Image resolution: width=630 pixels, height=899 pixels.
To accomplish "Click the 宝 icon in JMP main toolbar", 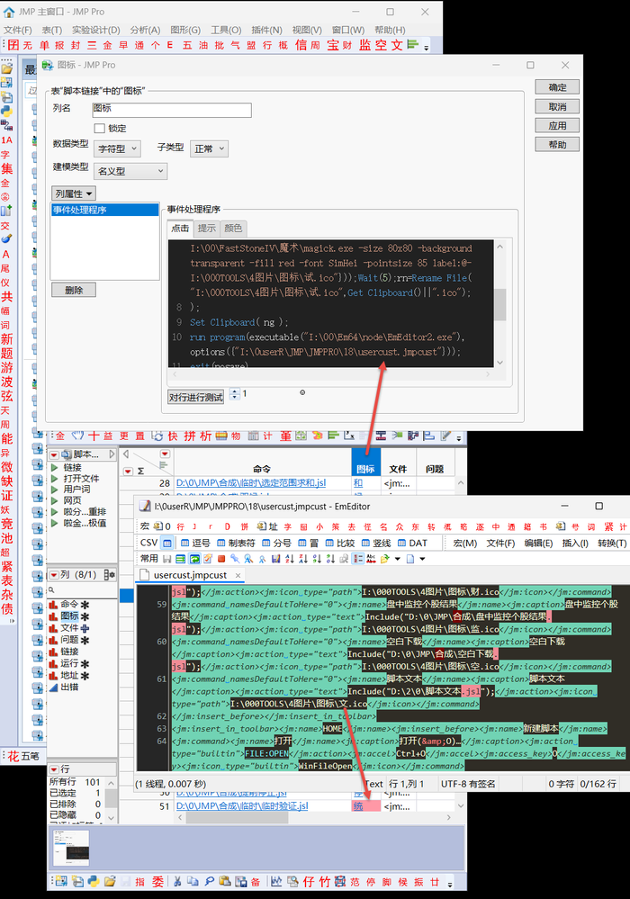I will pos(332,45).
